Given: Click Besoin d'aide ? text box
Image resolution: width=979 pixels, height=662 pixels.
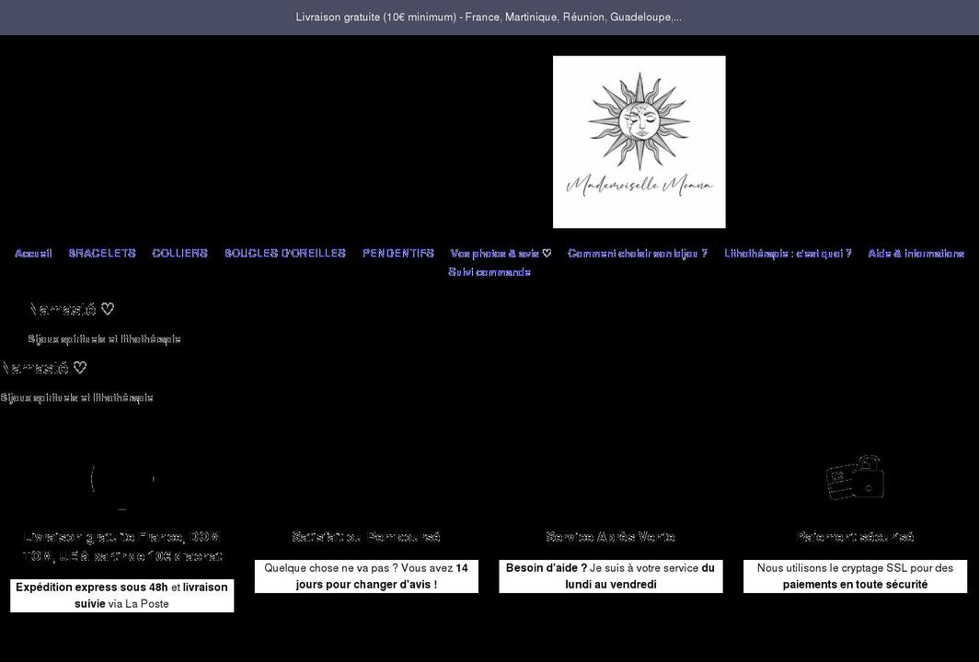Looking at the screenshot, I should 611,576.
